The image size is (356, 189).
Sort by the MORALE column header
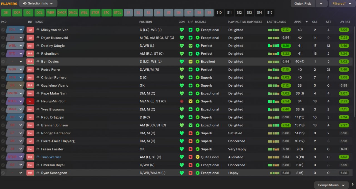[x=201, y=22]
